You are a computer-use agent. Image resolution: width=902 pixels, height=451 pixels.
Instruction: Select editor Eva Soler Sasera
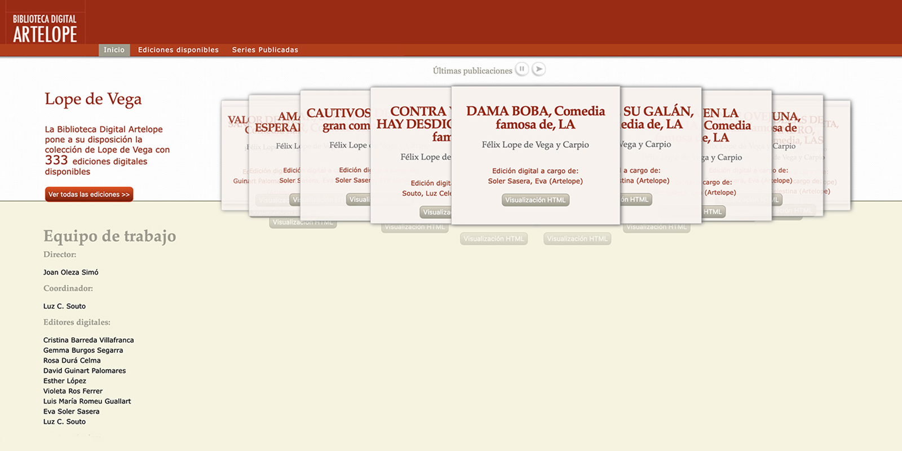(x=72, y=411)
